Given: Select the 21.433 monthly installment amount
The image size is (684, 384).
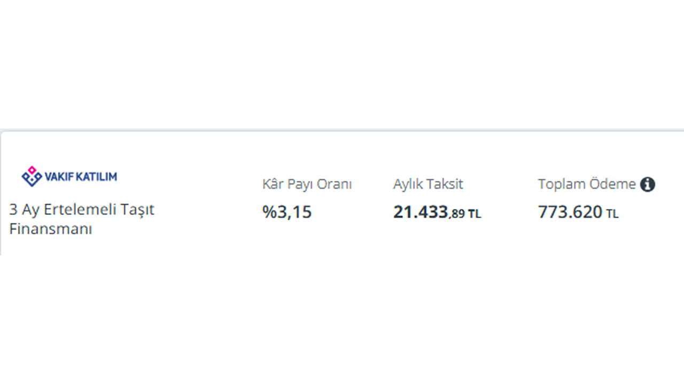Looking at the screenshot, I should point(421,212).
